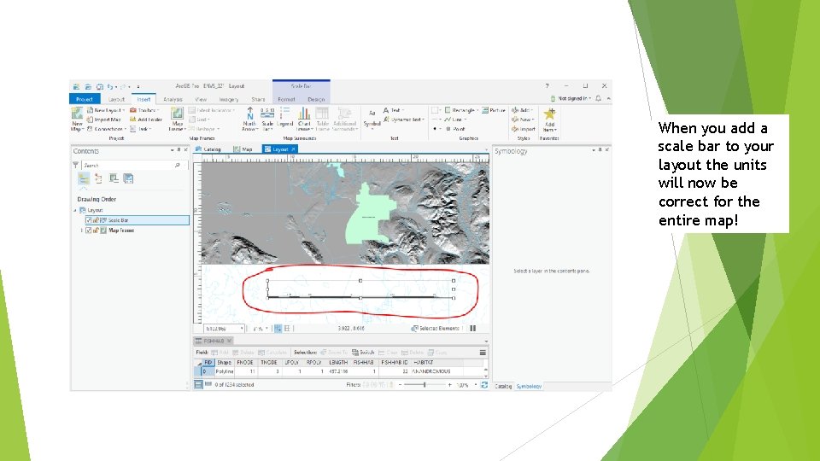820x461 pixels.
Task: Insert a Scale Bar from ribbon
Action: [x=267, y=120]
